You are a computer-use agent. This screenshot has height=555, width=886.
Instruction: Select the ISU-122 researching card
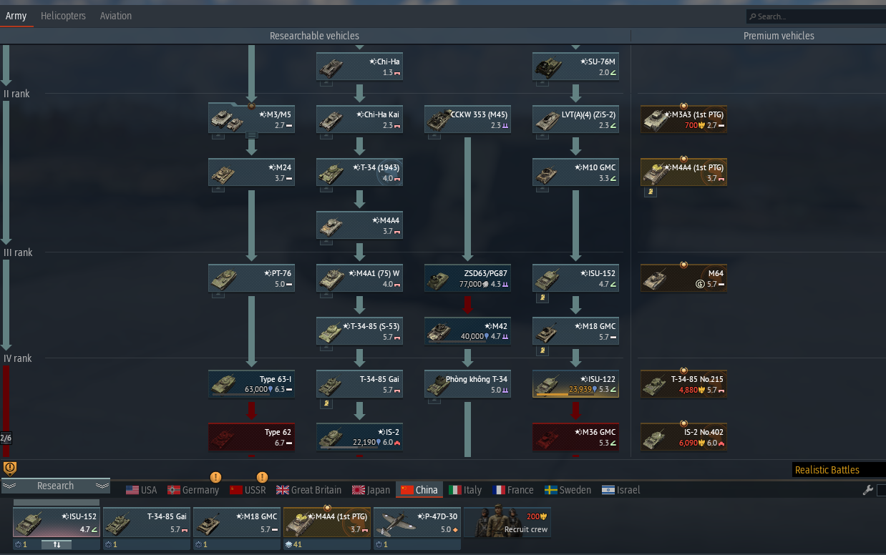click(575, 384)
